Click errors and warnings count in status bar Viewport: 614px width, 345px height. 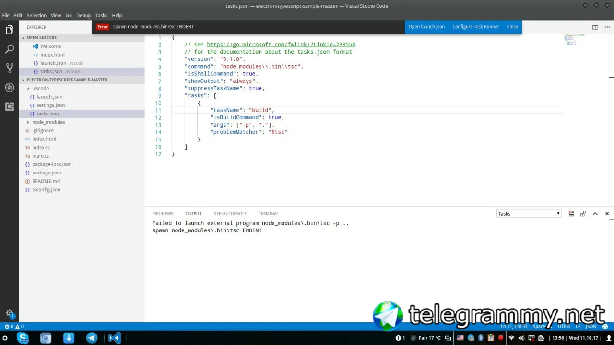[x=14, y=327]
